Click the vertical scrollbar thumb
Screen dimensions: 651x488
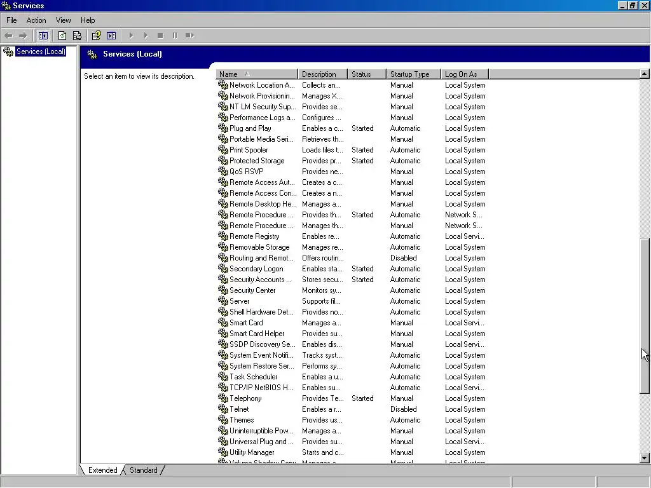pos(645,316)
